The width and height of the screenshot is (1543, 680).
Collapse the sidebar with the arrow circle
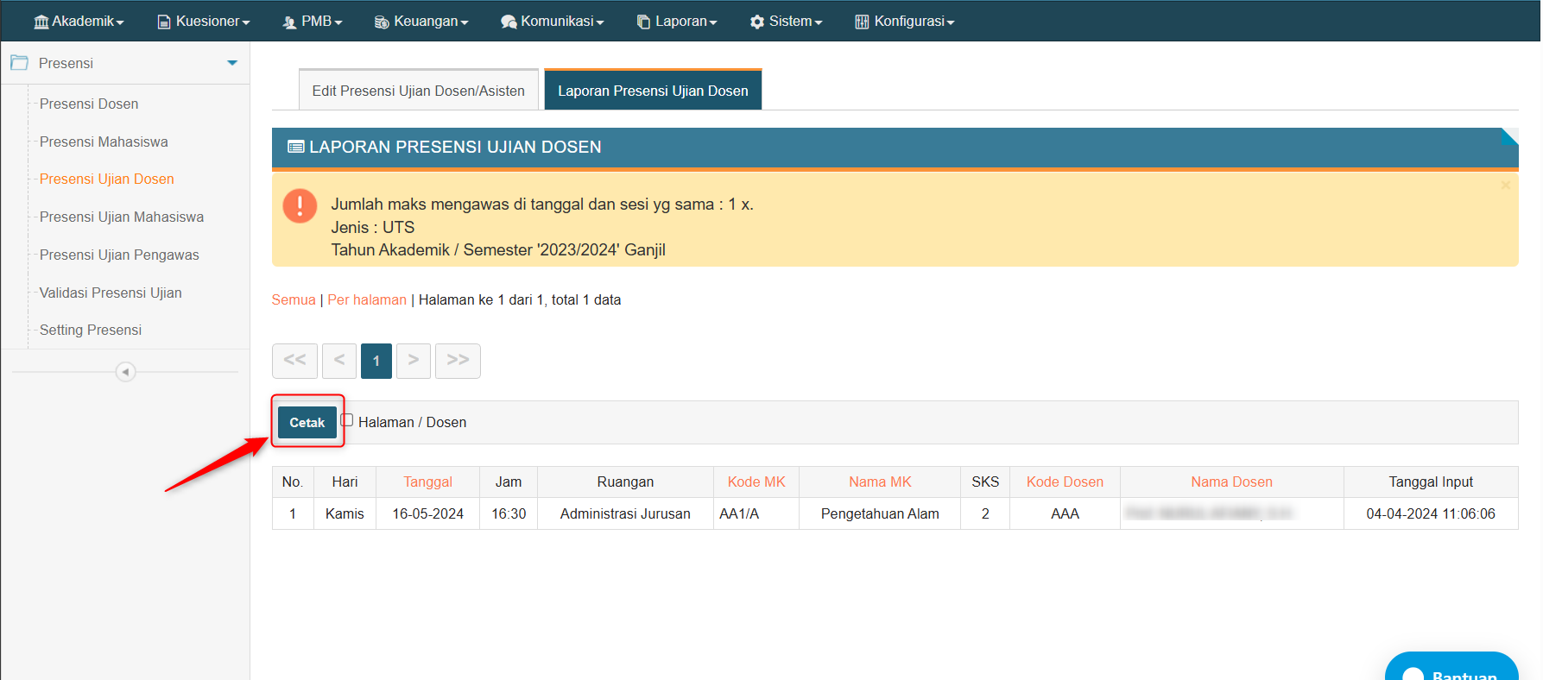pos(125,372)
